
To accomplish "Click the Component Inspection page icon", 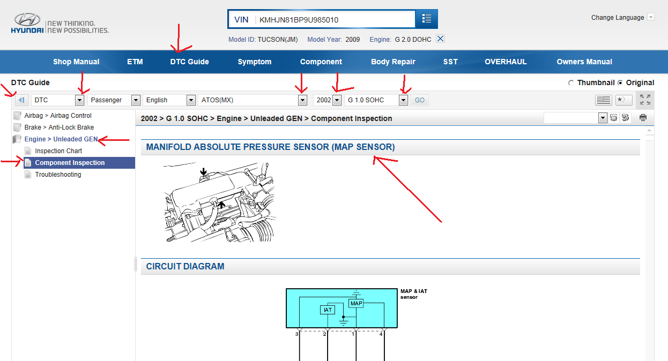I will (28, 163).
